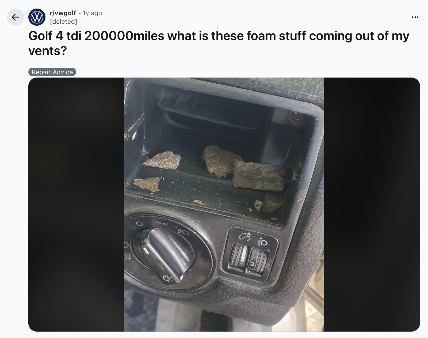The width and height of the screenshot is (428, 338).
Task: Open the three-dot post options menu
Action: 415,17
